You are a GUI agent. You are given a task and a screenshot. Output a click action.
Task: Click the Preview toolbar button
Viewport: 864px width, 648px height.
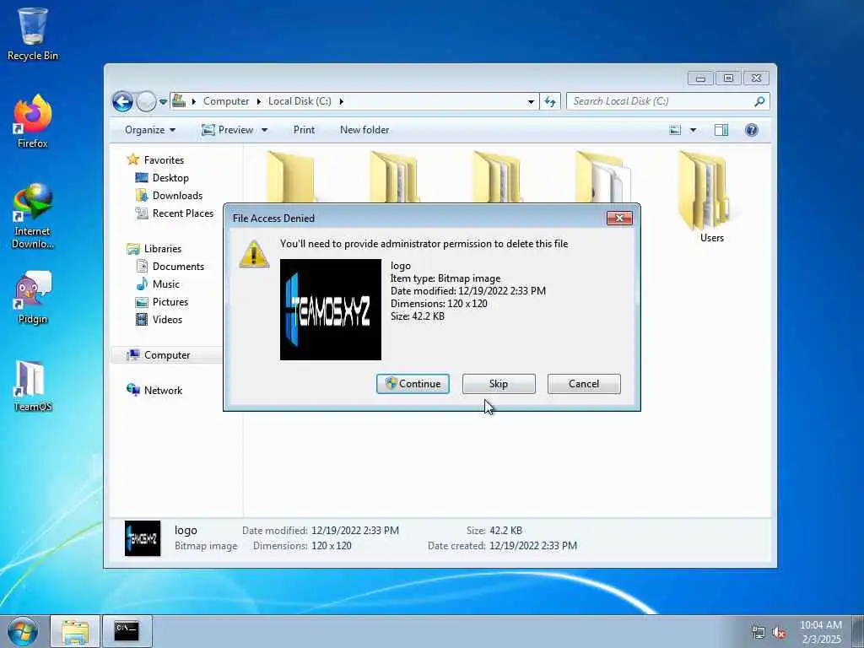point(228,130)
